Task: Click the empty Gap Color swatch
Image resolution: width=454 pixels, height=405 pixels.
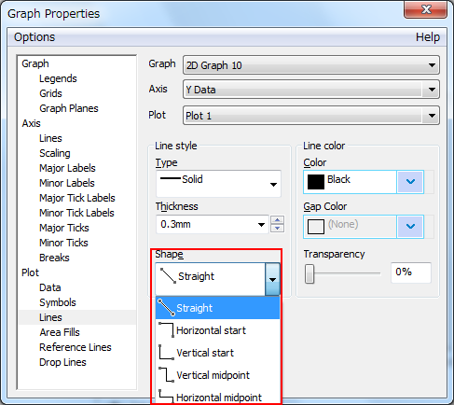Action: (316, 227)
